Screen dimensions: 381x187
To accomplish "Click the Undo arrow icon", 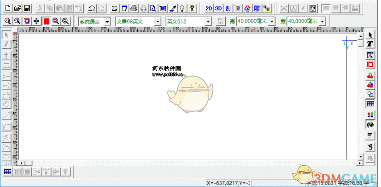I will click(91, 8).
